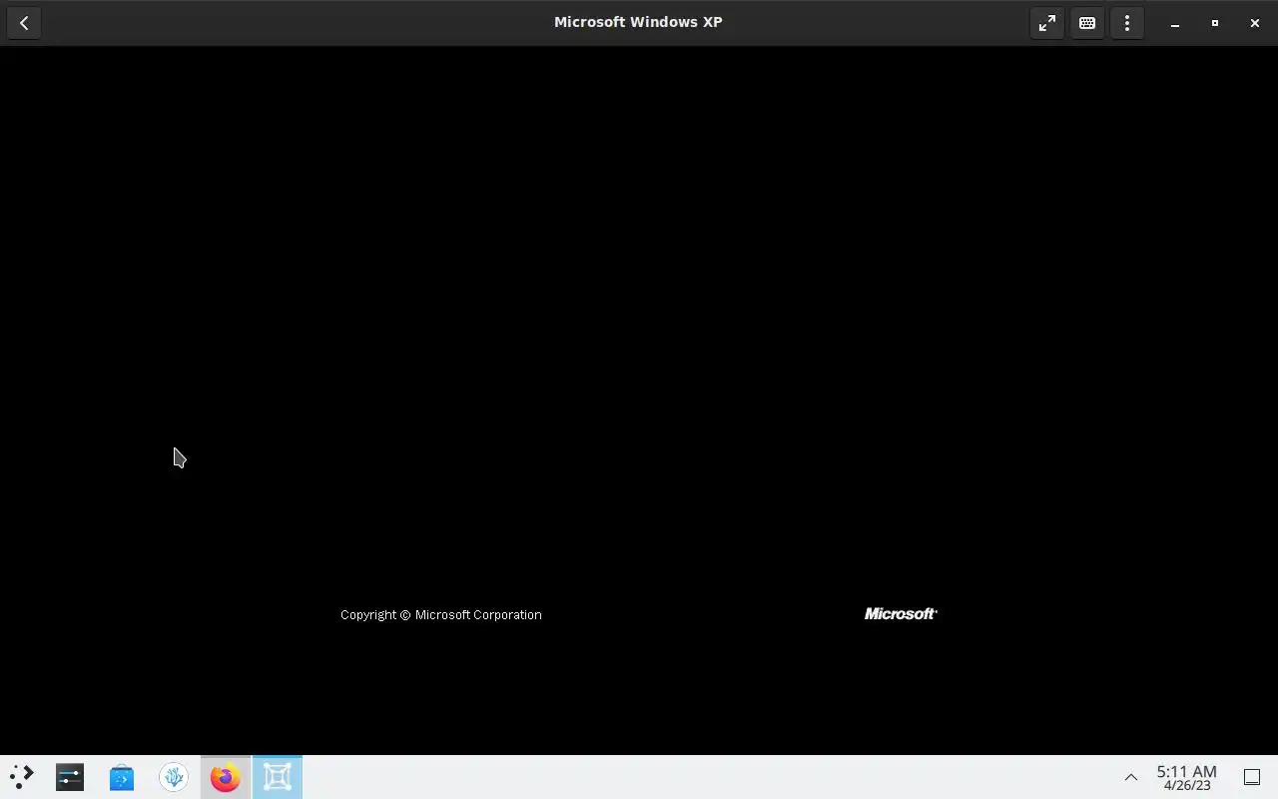
Task: Open the KDE application launcher
Action: pyautogui.click(x=21, y=777)
